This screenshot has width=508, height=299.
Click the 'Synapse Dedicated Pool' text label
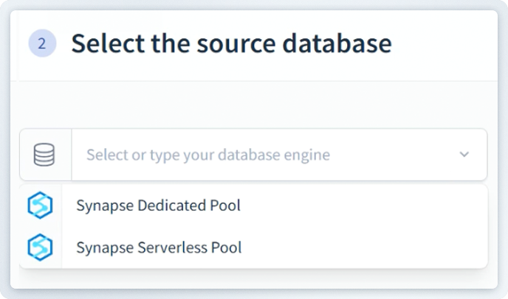click(158, 205)
